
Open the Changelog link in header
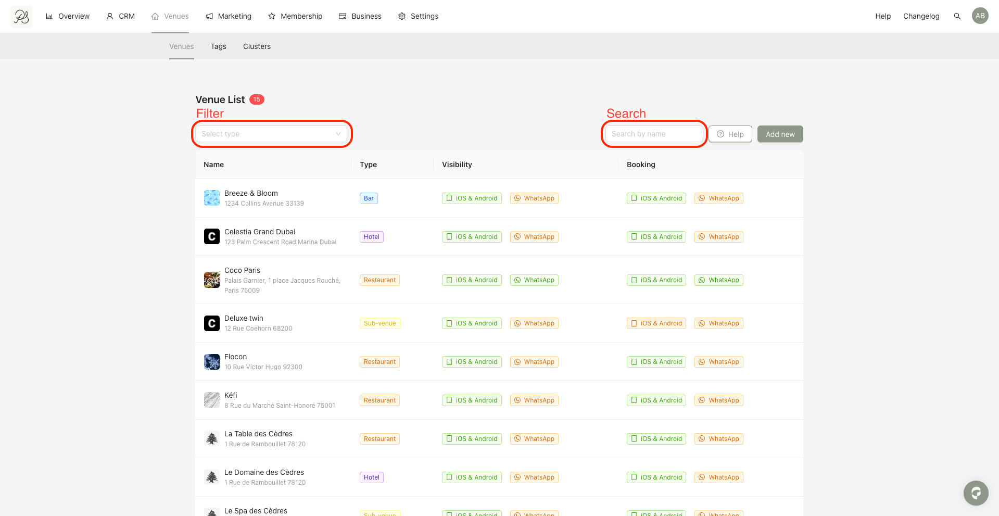click(921, 16)
